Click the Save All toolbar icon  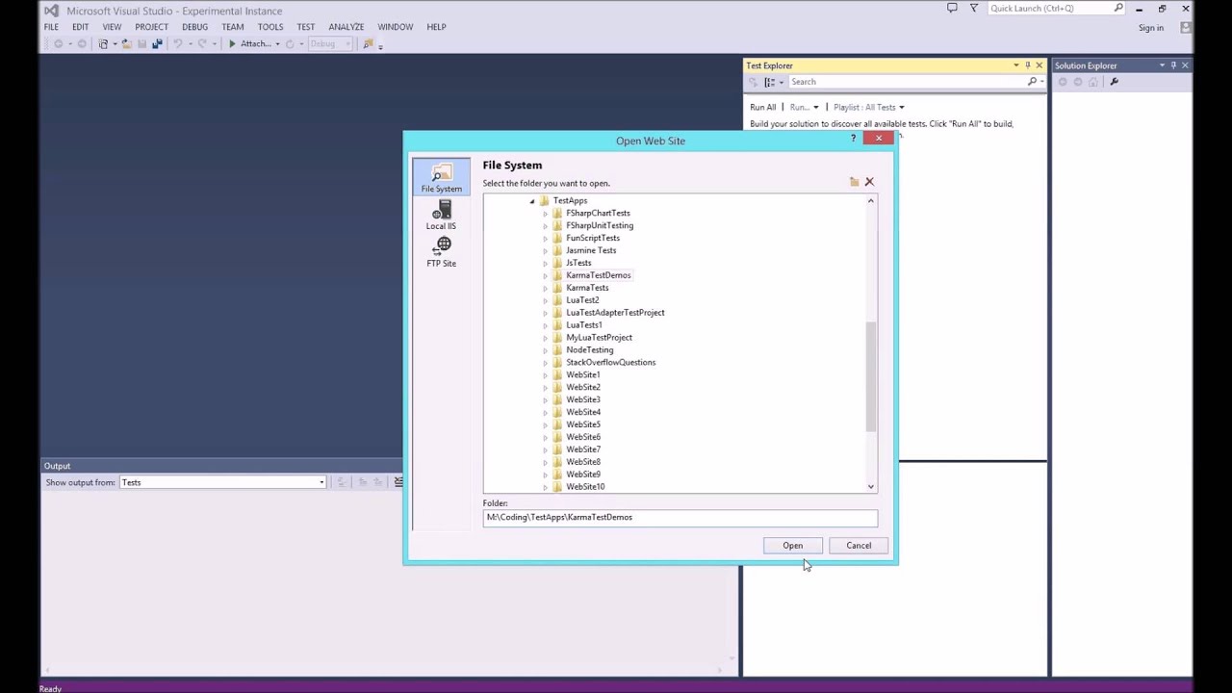[x=157, y=43]
